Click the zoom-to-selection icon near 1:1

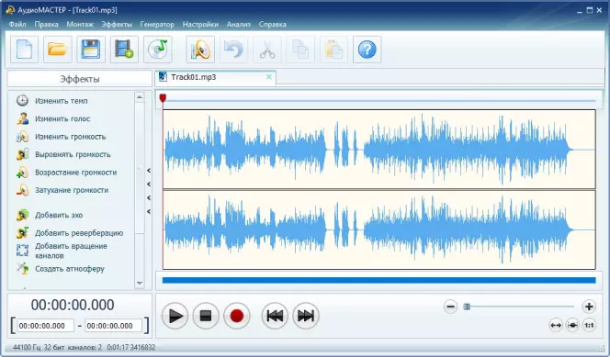coord(572,325)
